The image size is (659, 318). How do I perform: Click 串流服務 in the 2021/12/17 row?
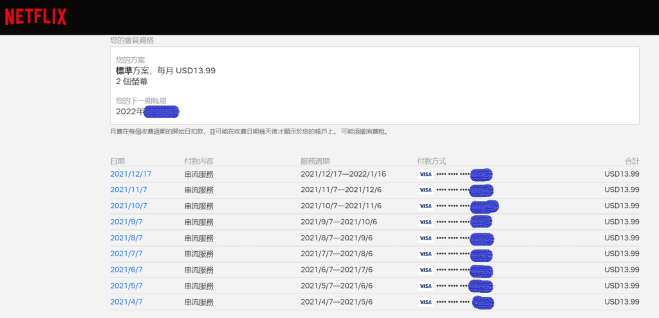click(x=199, y=174)
